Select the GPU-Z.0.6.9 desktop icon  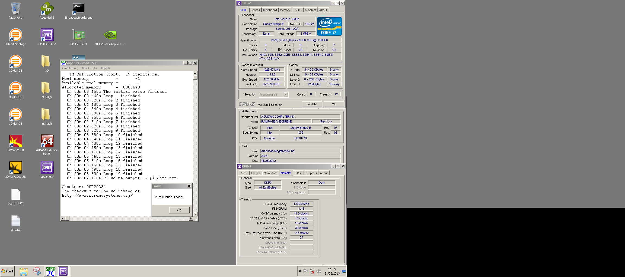(78, 37)
